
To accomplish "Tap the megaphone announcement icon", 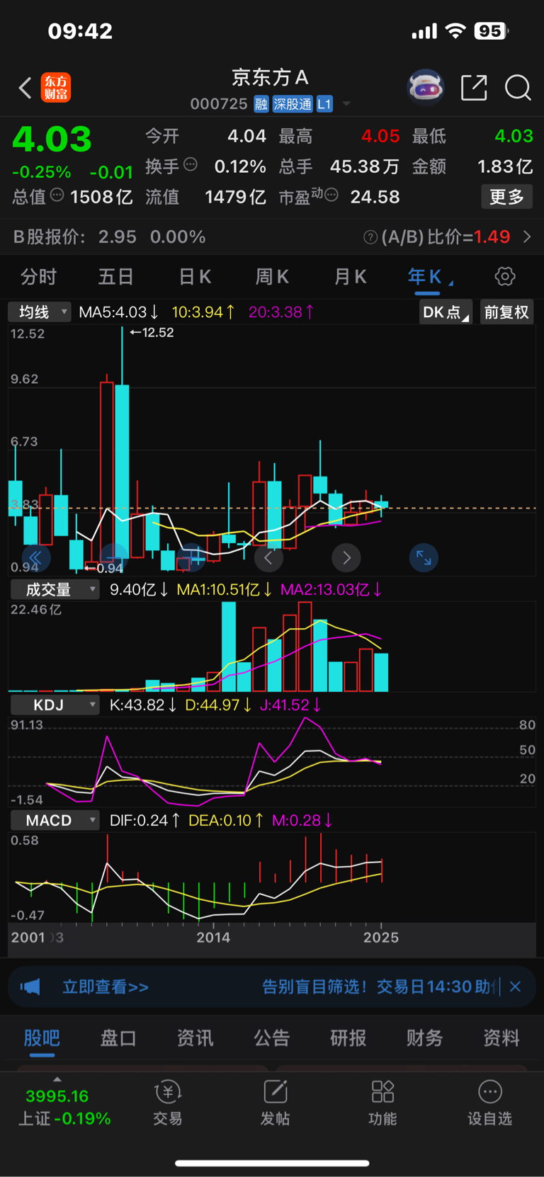I will [x=30, y=986].
